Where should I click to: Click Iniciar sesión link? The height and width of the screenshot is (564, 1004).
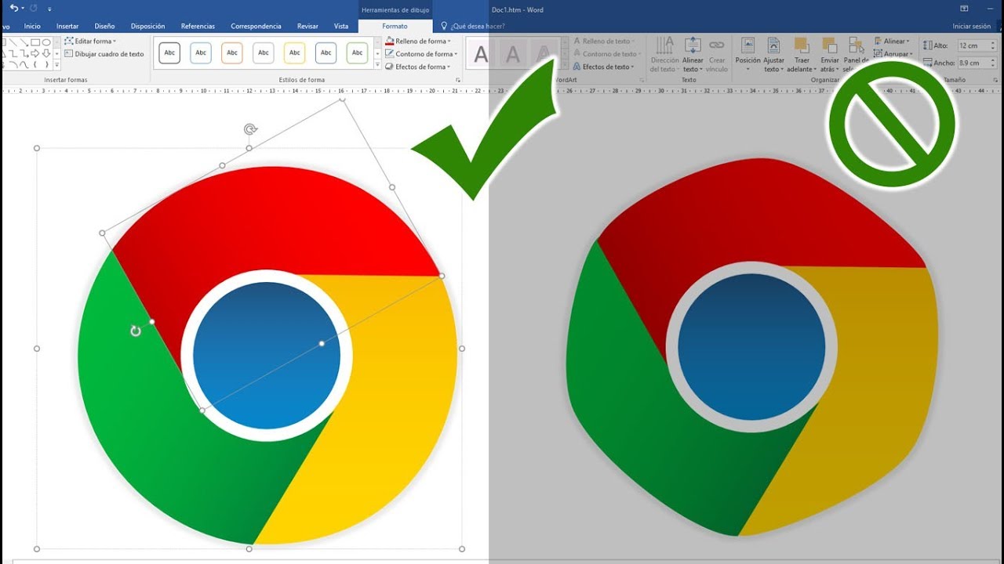(971, 26)
